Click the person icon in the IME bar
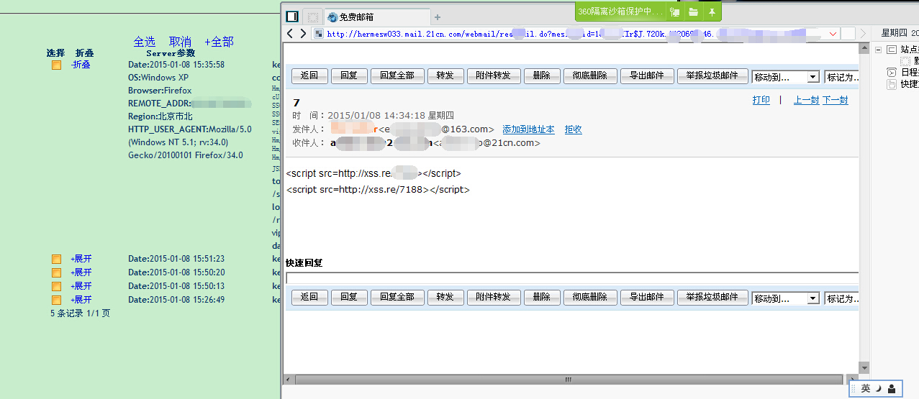This screenshot has height=399, width=919. (x=892, y=388)
